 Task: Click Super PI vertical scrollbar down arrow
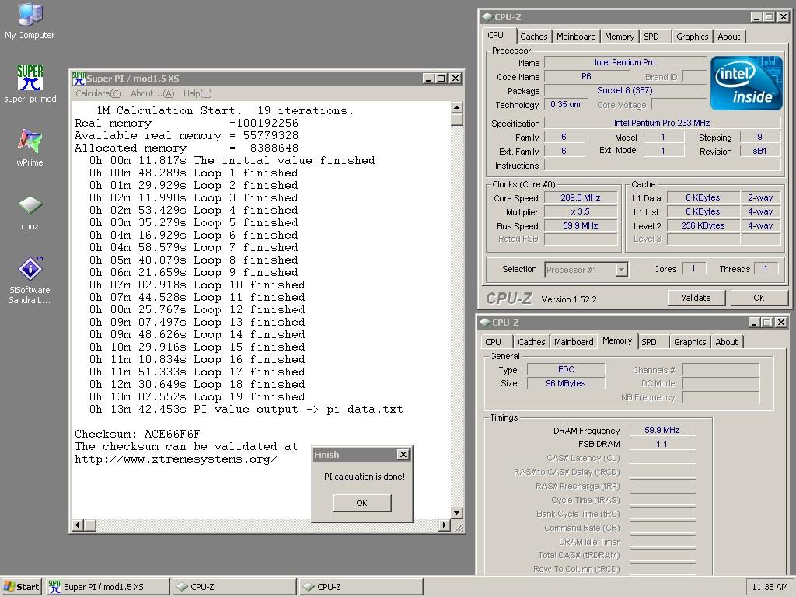pyautogui.click(x=456, y=513)
